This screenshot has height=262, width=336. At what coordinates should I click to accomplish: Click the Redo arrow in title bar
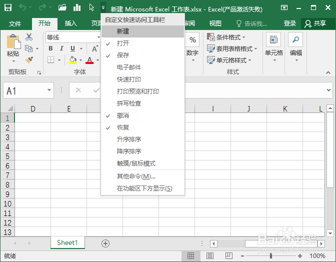42,7
